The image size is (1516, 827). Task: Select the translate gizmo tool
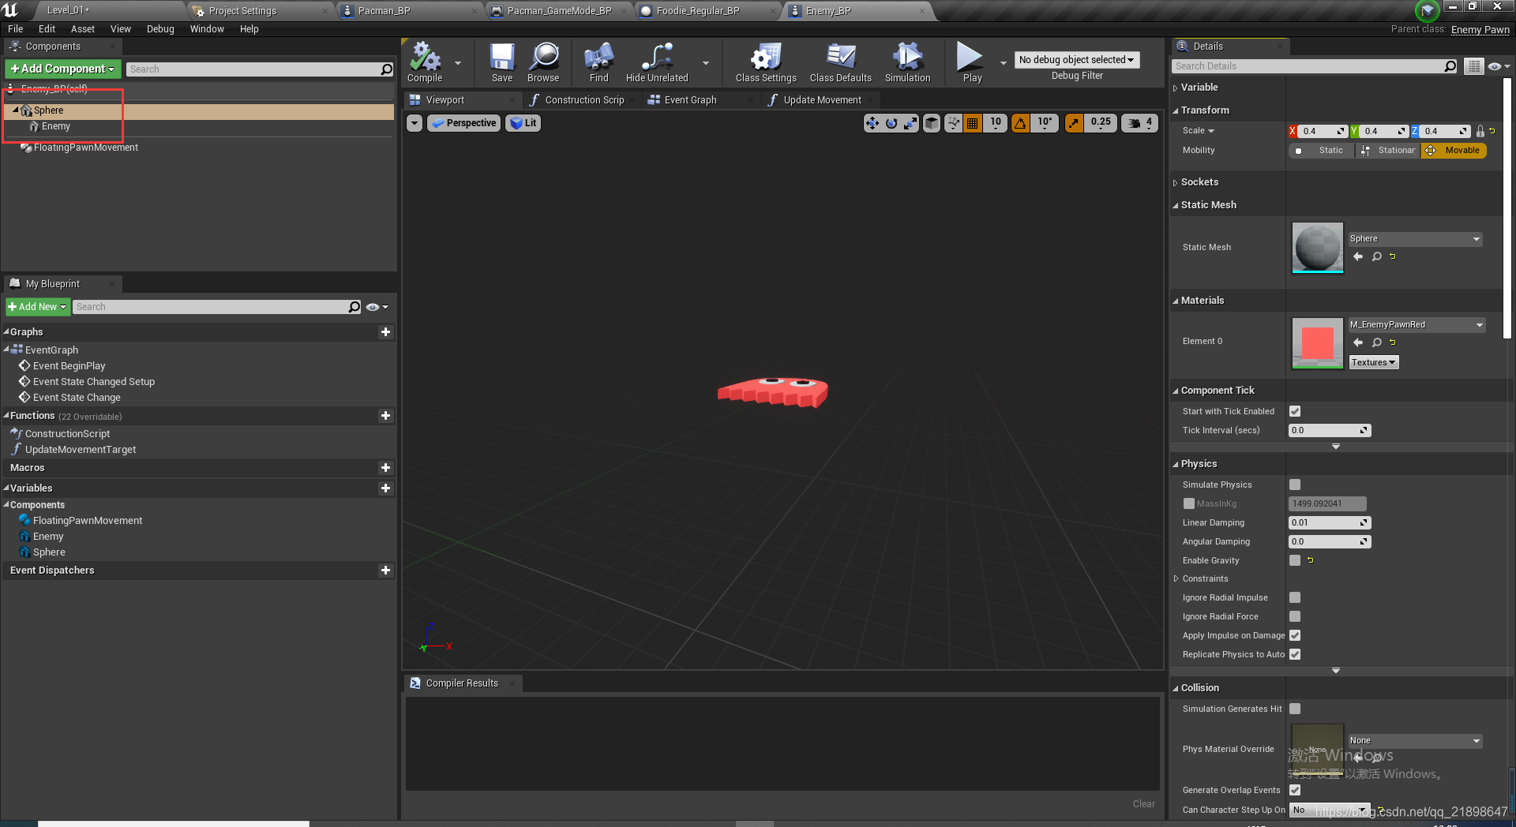pyautogui.click(x=872, y=123)
